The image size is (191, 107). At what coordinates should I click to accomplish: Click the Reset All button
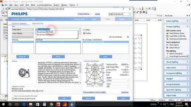(x=23, y=57)
